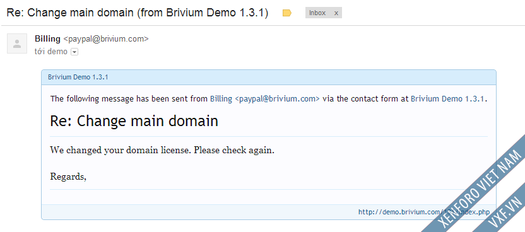The image size is (525, 232).
Task: Open Brivium Demo 1.3.1 header link
Action: coord(78,77)
